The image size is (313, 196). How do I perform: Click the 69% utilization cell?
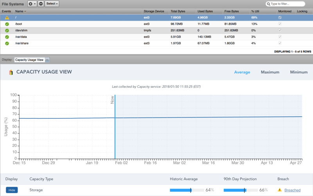[x=254, y=18]
